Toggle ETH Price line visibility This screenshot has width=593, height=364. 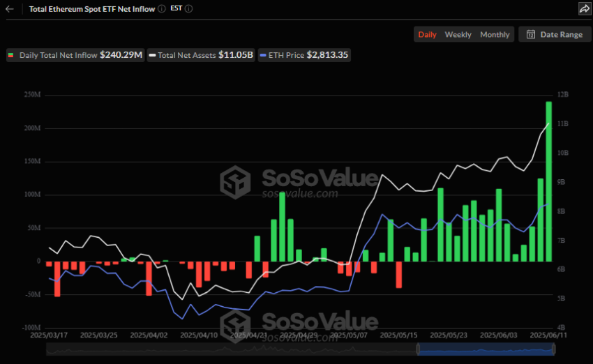(x=303, y=55)
